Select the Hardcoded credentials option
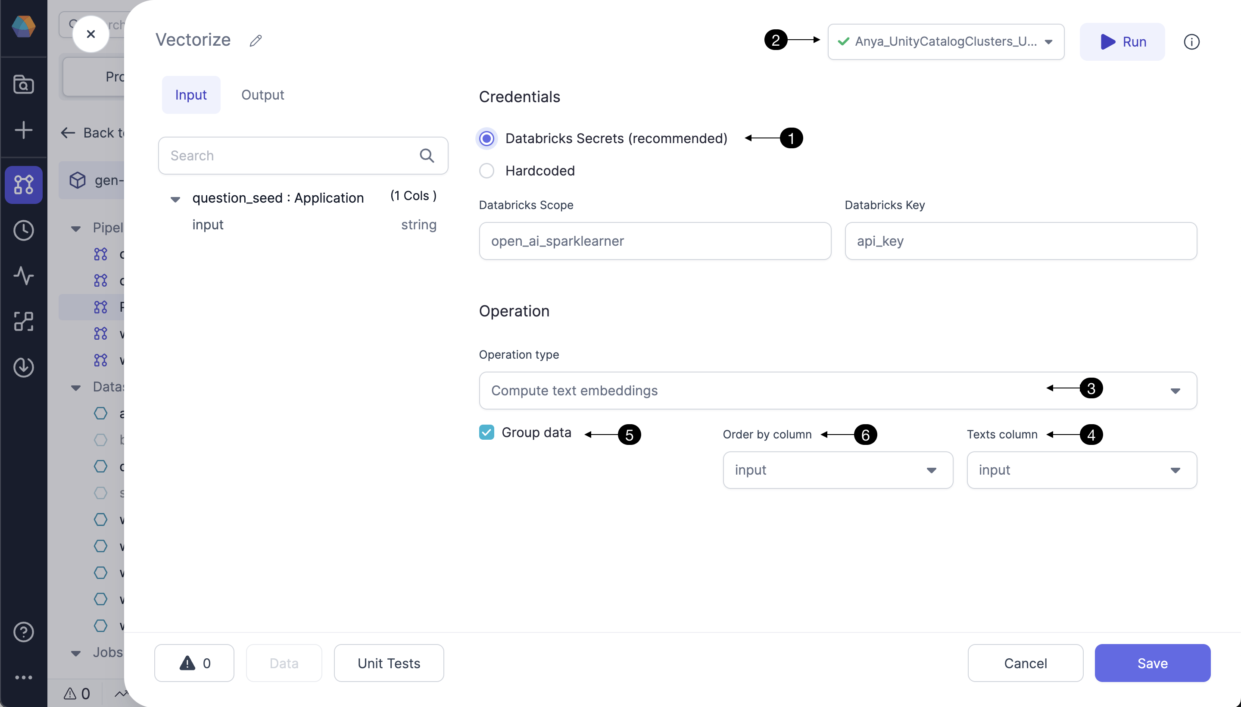This screenshot has width=1241, height=707. (487, 171)
